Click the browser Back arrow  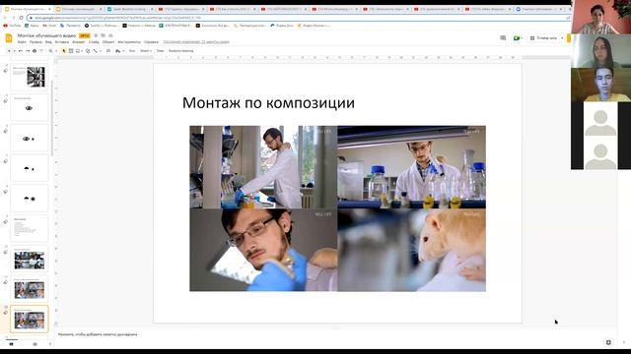click(x=5, y=18)
